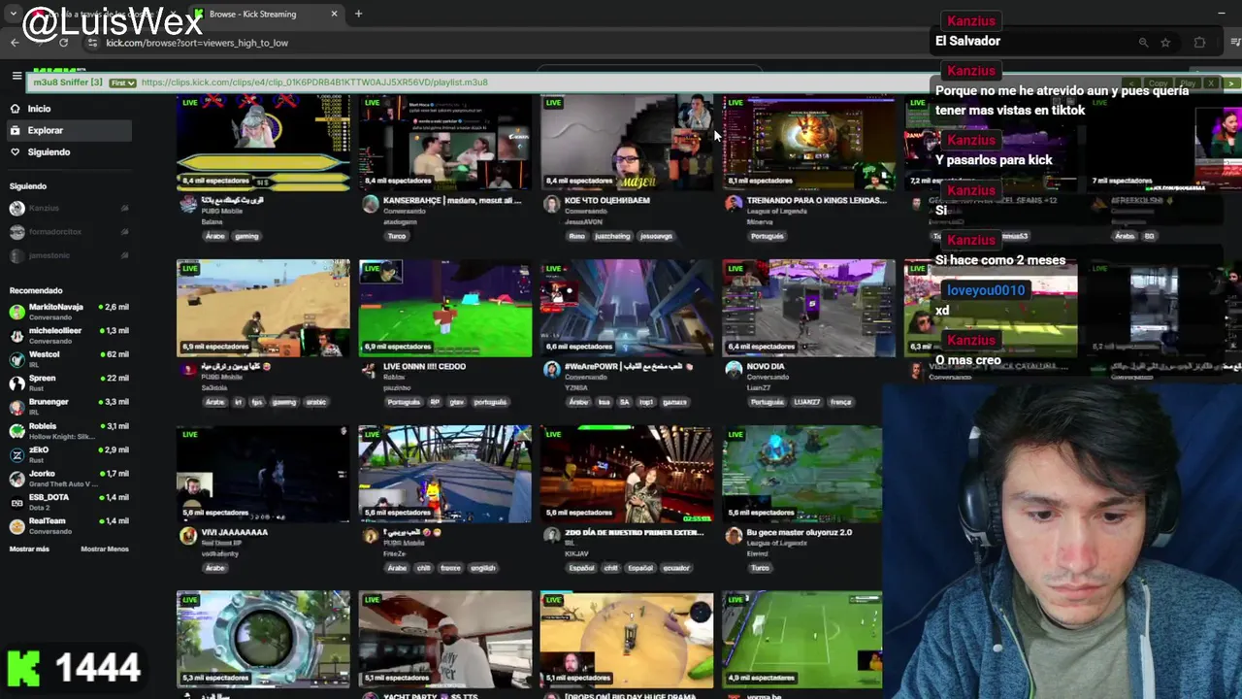The height and width of the screenshot is (699, 1242).
Task: Close the Browse - Kick Streaming tab
Action: coord(334,14)
